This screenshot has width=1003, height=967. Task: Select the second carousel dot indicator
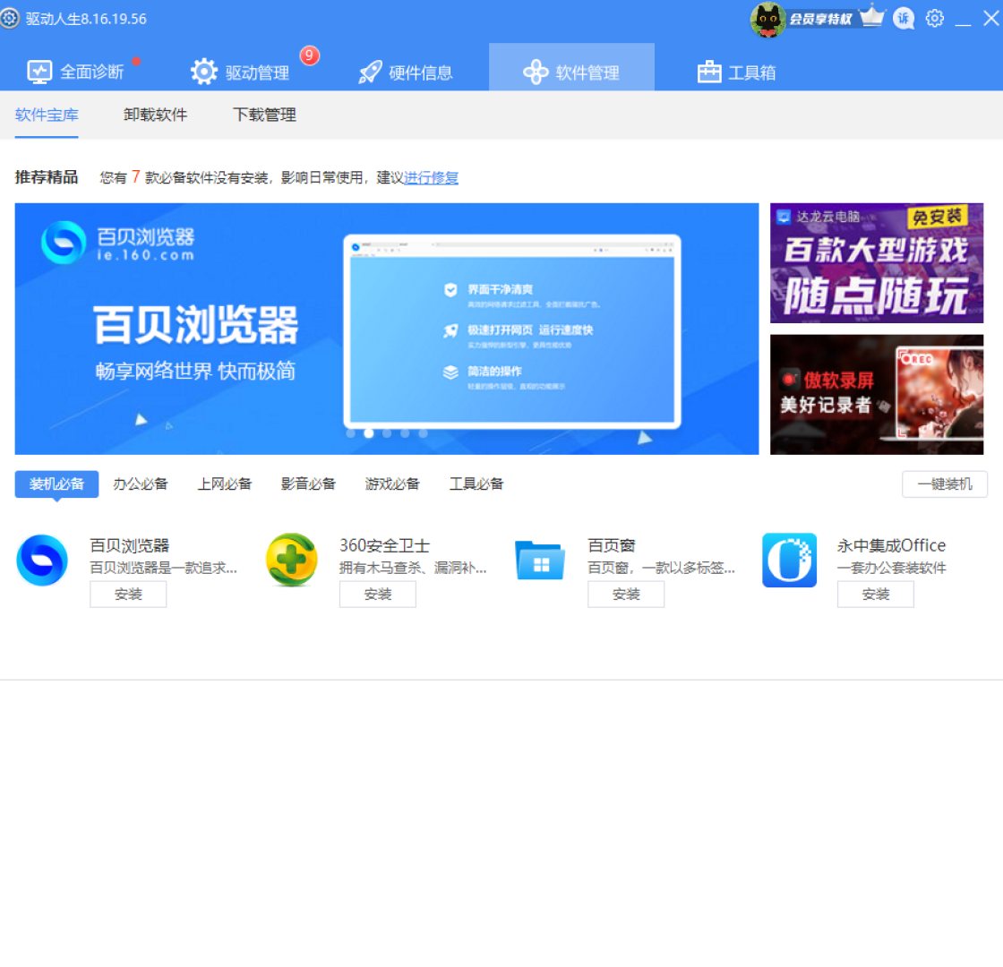tap(368, 433)
